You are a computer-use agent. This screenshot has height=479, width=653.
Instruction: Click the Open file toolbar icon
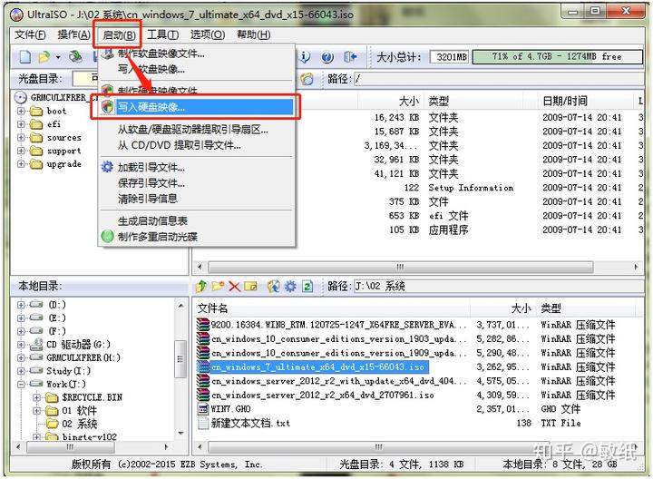click(44, 56)
